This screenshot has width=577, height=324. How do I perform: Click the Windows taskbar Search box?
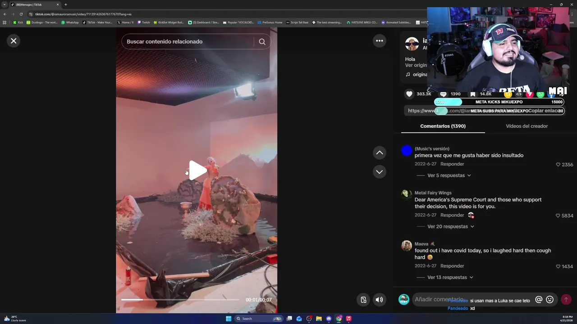coord(259,319)
